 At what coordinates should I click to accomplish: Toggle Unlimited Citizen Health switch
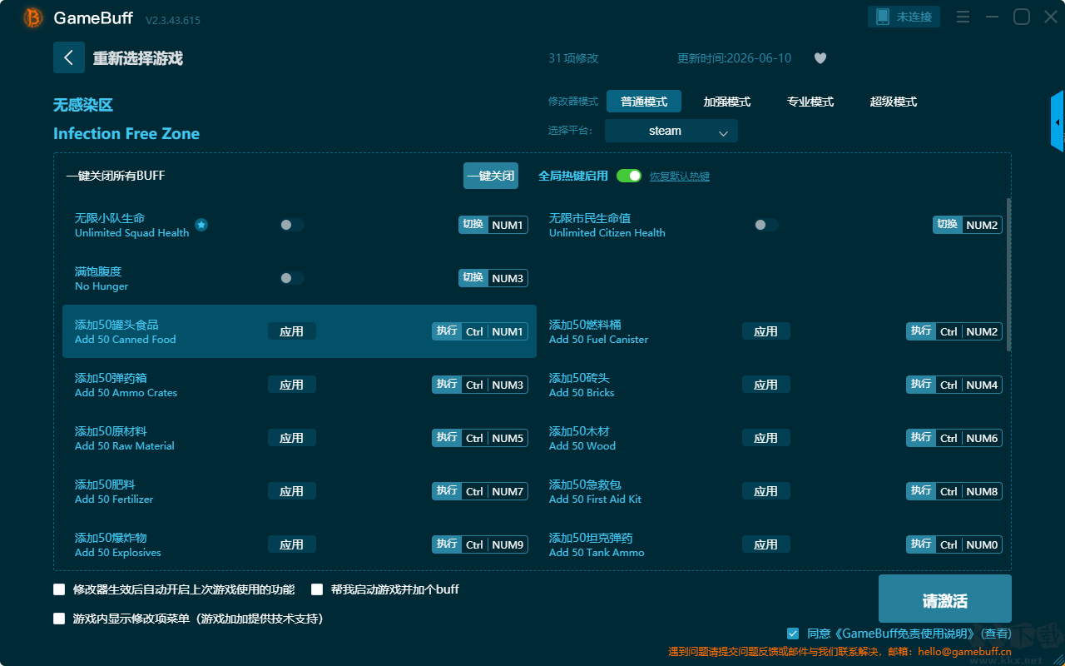point(766,225)
